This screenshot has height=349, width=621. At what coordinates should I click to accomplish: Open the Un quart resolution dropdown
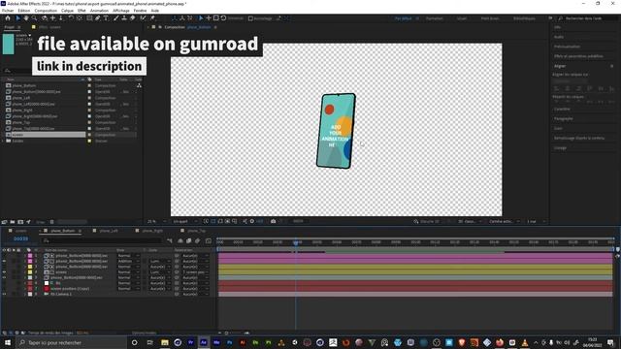pos(185,222)
